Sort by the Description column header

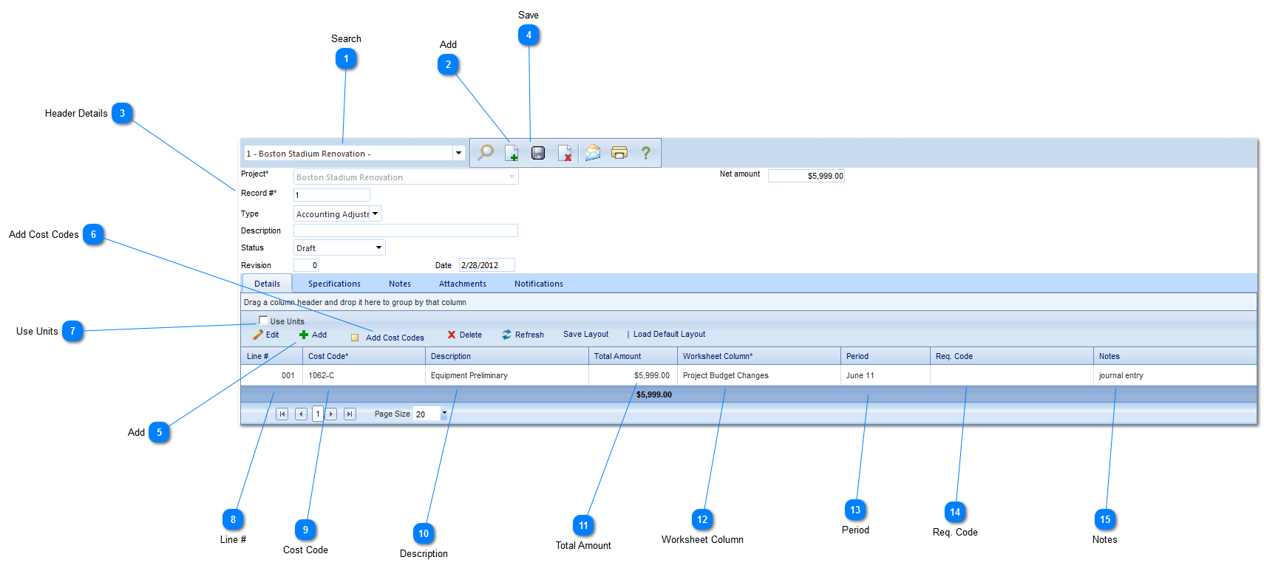(507, 356)
